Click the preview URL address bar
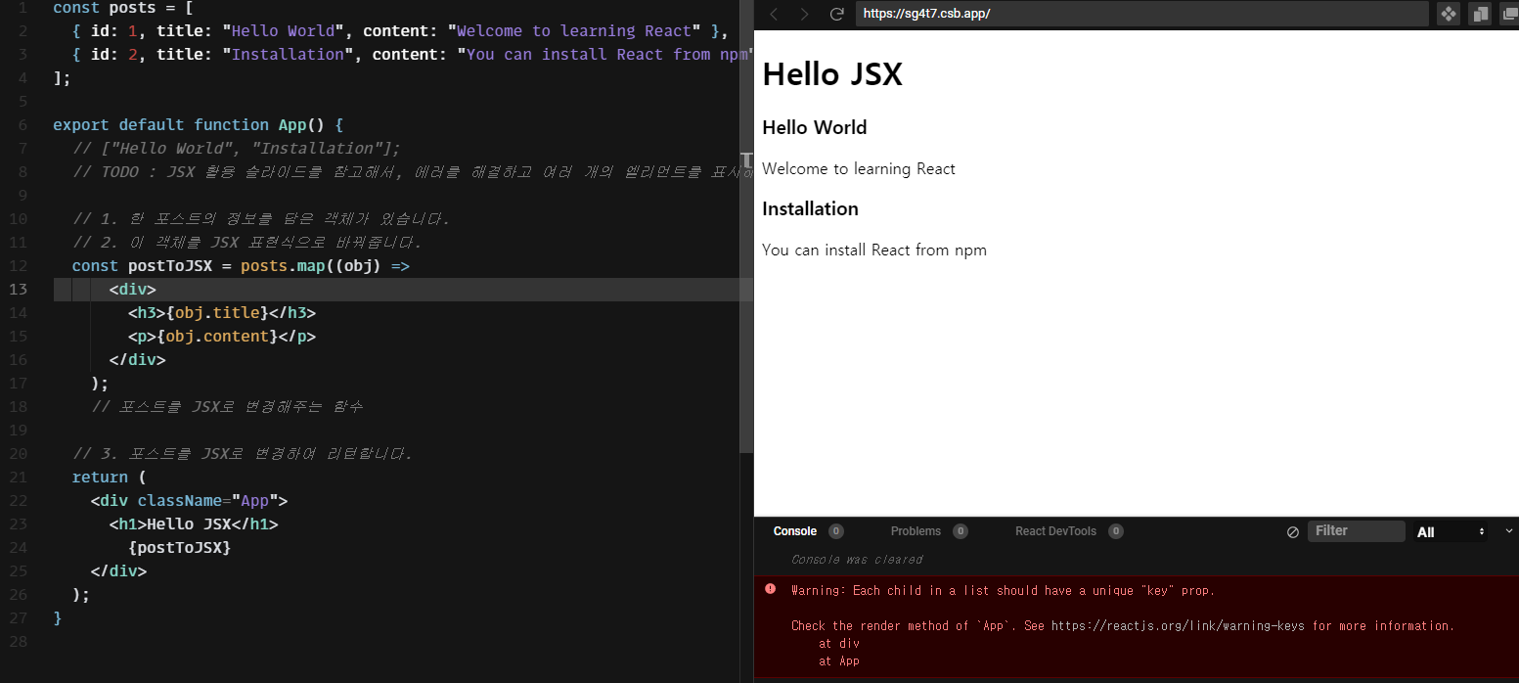 [1141, 14]
